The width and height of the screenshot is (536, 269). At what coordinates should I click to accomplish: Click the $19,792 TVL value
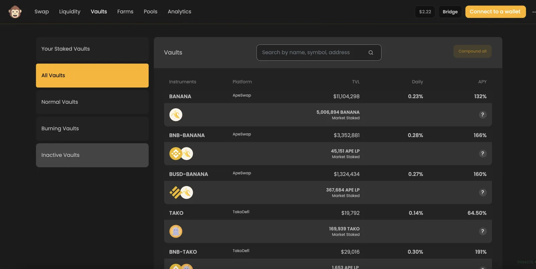coord(350,213)
